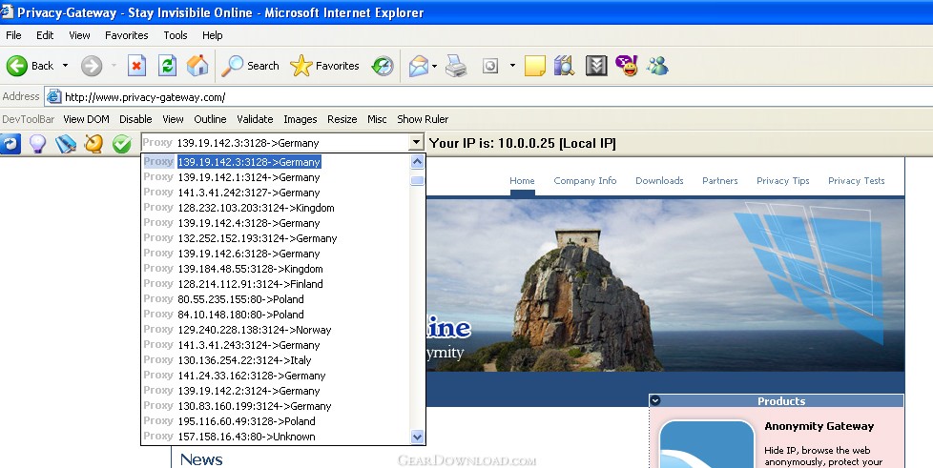Open the Privacy Tips site tab
933x468 pixels.
[x=783, y=181]
